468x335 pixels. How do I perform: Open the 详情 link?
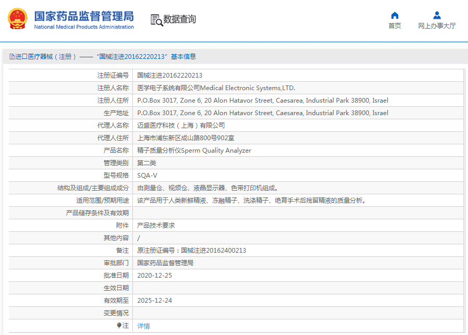point(143,326)
